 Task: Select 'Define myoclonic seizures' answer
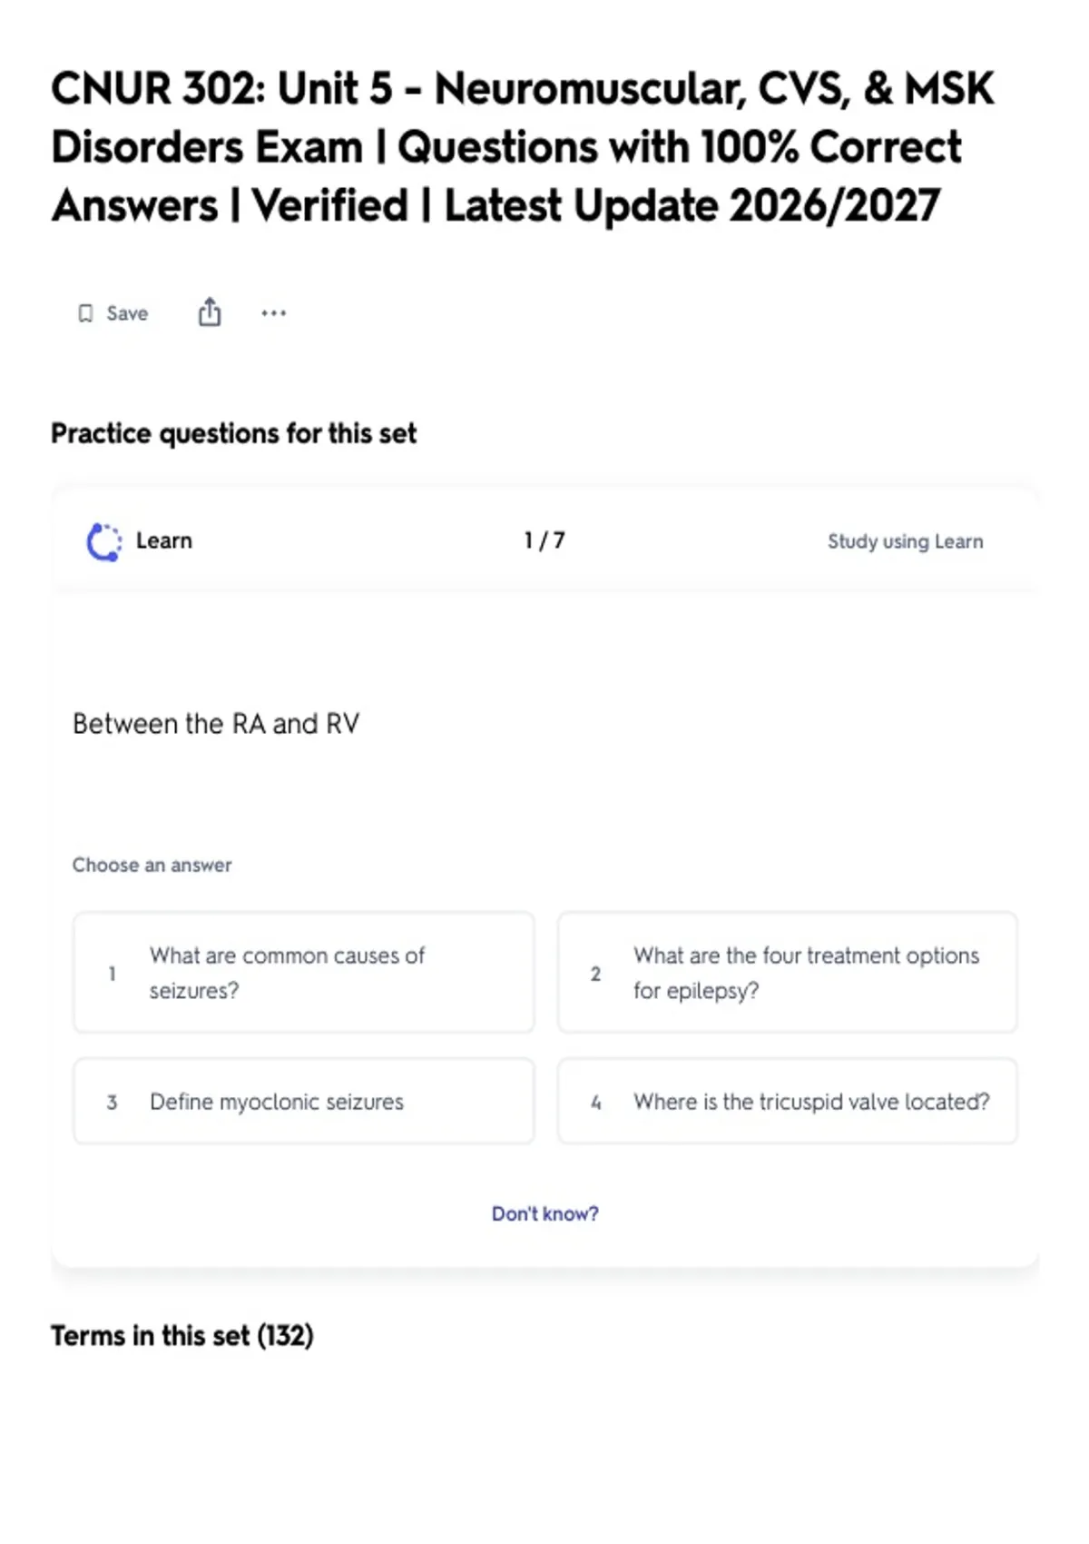[x=304, y=1102]
